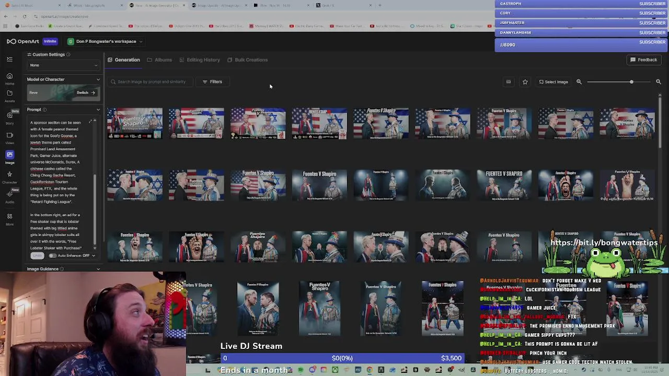Image resolution: width=669 pixels, height=376 pixels.
Task: Click the zoom in magnifier icon
Action: (x=658, y=82)
